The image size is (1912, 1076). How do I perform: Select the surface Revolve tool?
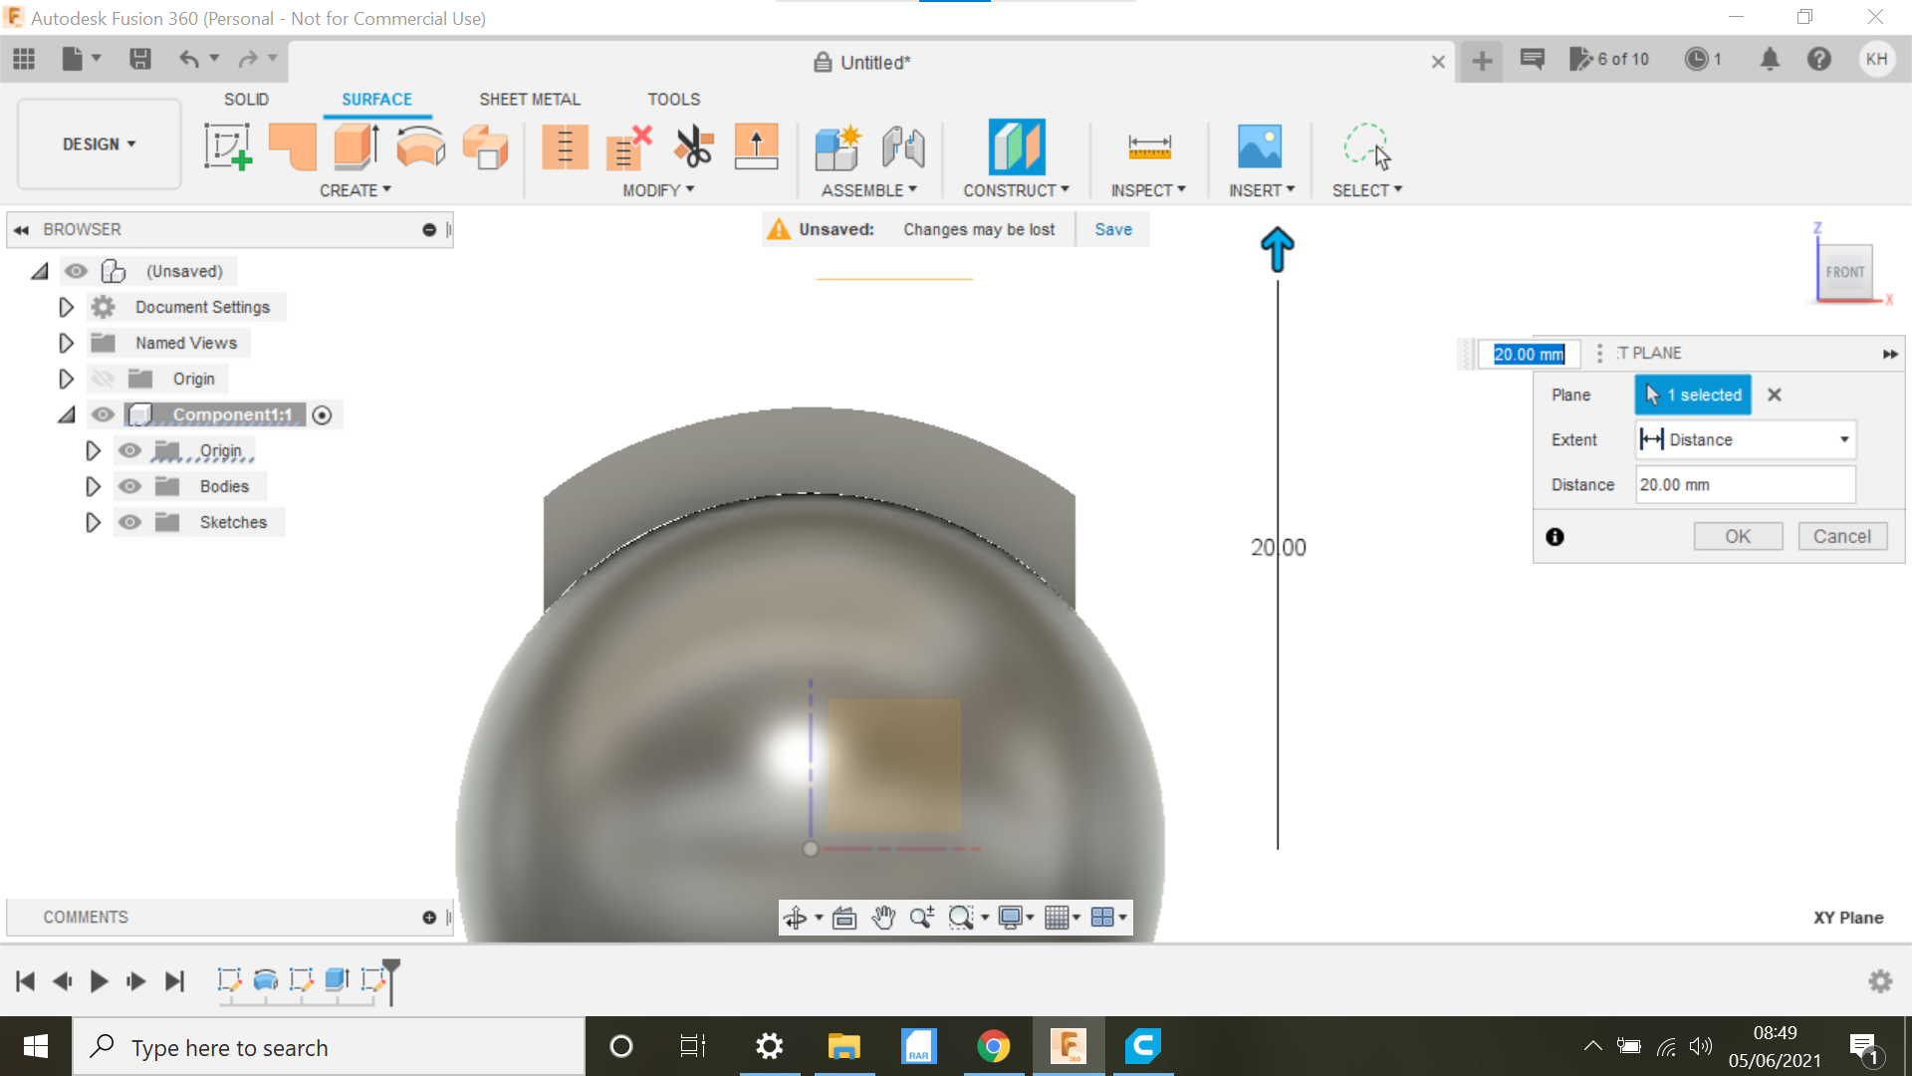[x=420, y=146]
